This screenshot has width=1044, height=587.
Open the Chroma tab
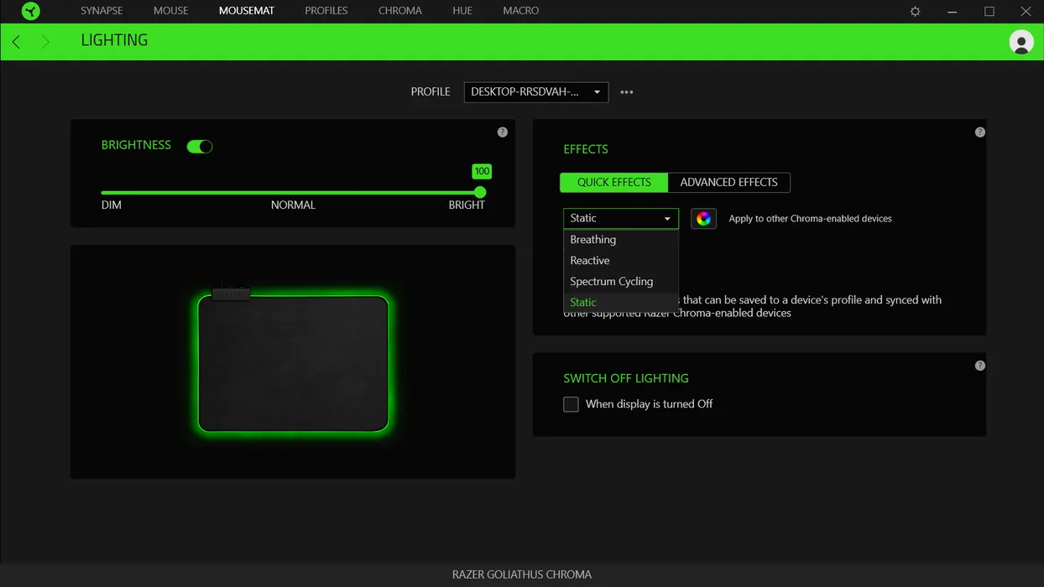(400, 11)
